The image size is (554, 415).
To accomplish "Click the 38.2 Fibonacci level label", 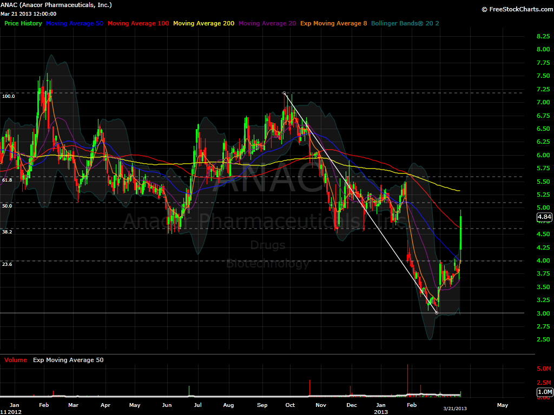I will coord(7,232).
